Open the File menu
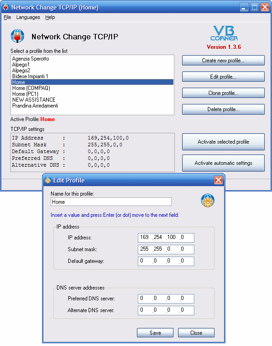 pos(7,17)
